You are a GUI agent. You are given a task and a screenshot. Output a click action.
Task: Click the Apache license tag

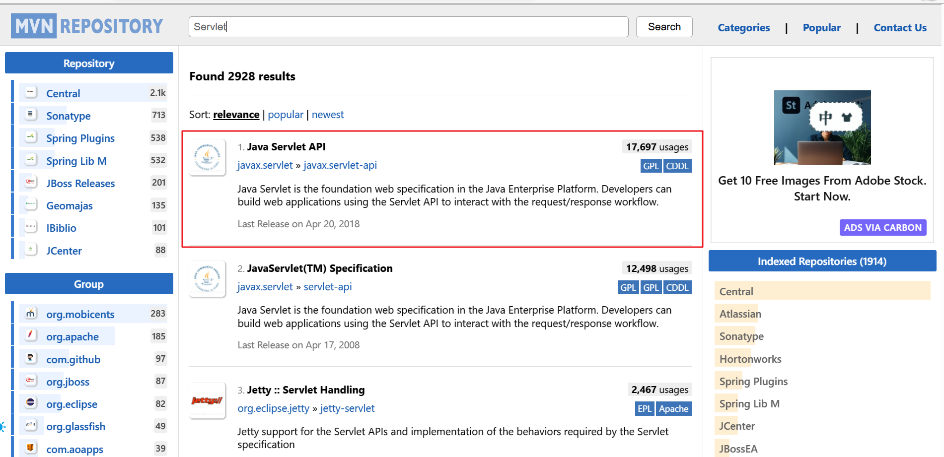(x=674, y=409)
